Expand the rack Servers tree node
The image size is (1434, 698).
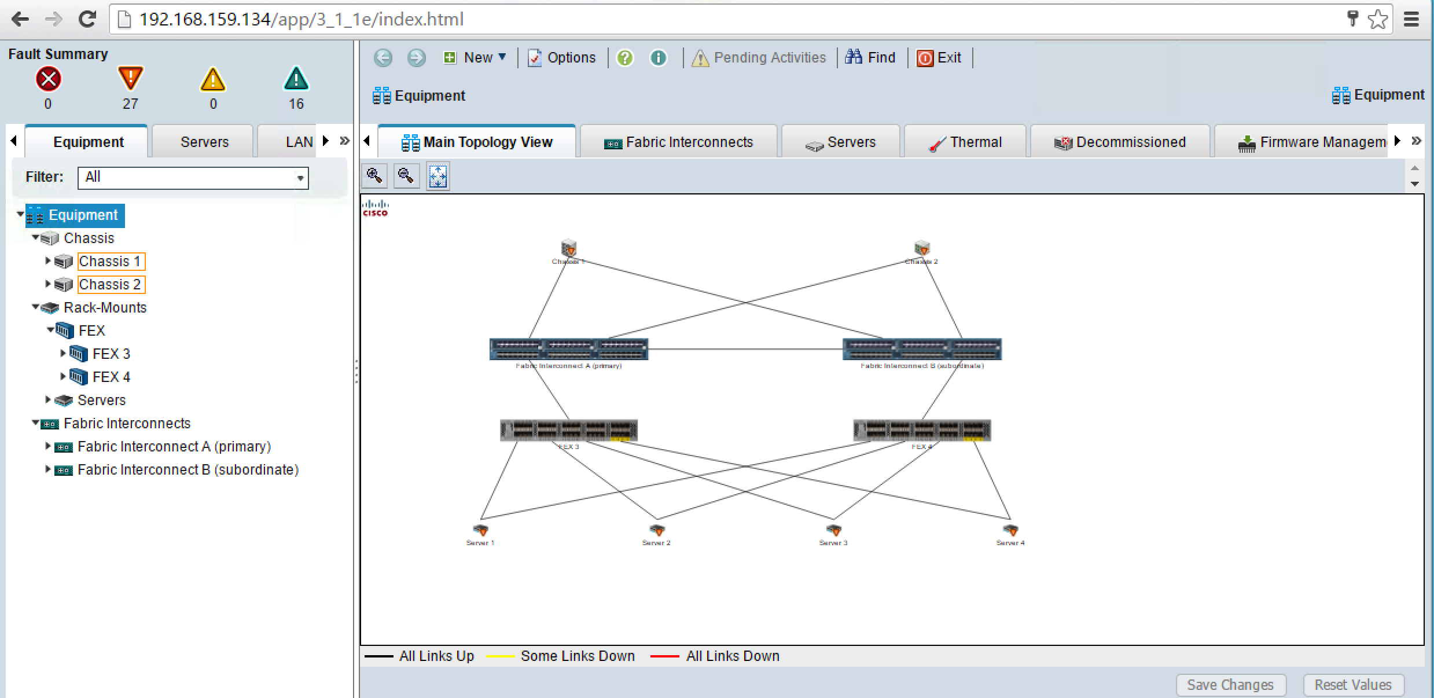[48, 399]
